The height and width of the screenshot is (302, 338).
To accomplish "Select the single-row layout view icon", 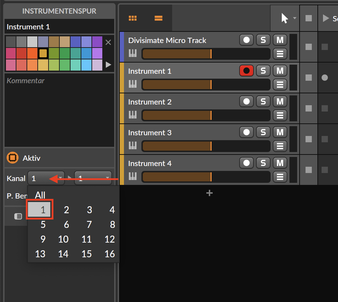I will point(159,17).
